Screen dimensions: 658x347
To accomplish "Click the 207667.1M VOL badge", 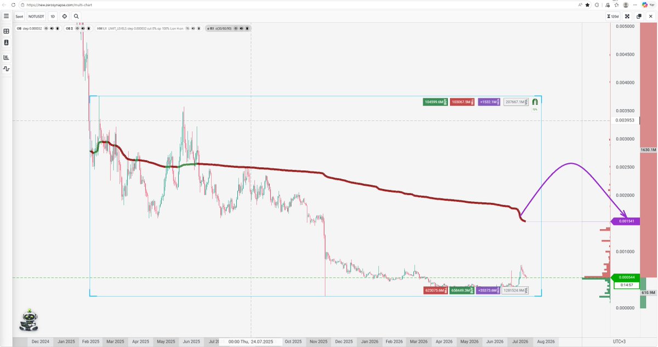I will tap(516, 101).
